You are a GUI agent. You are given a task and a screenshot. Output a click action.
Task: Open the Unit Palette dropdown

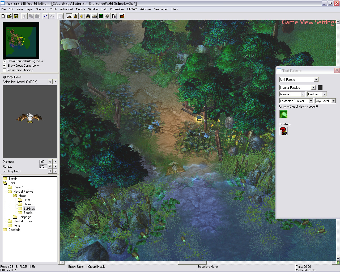click(x=299, y=80)
